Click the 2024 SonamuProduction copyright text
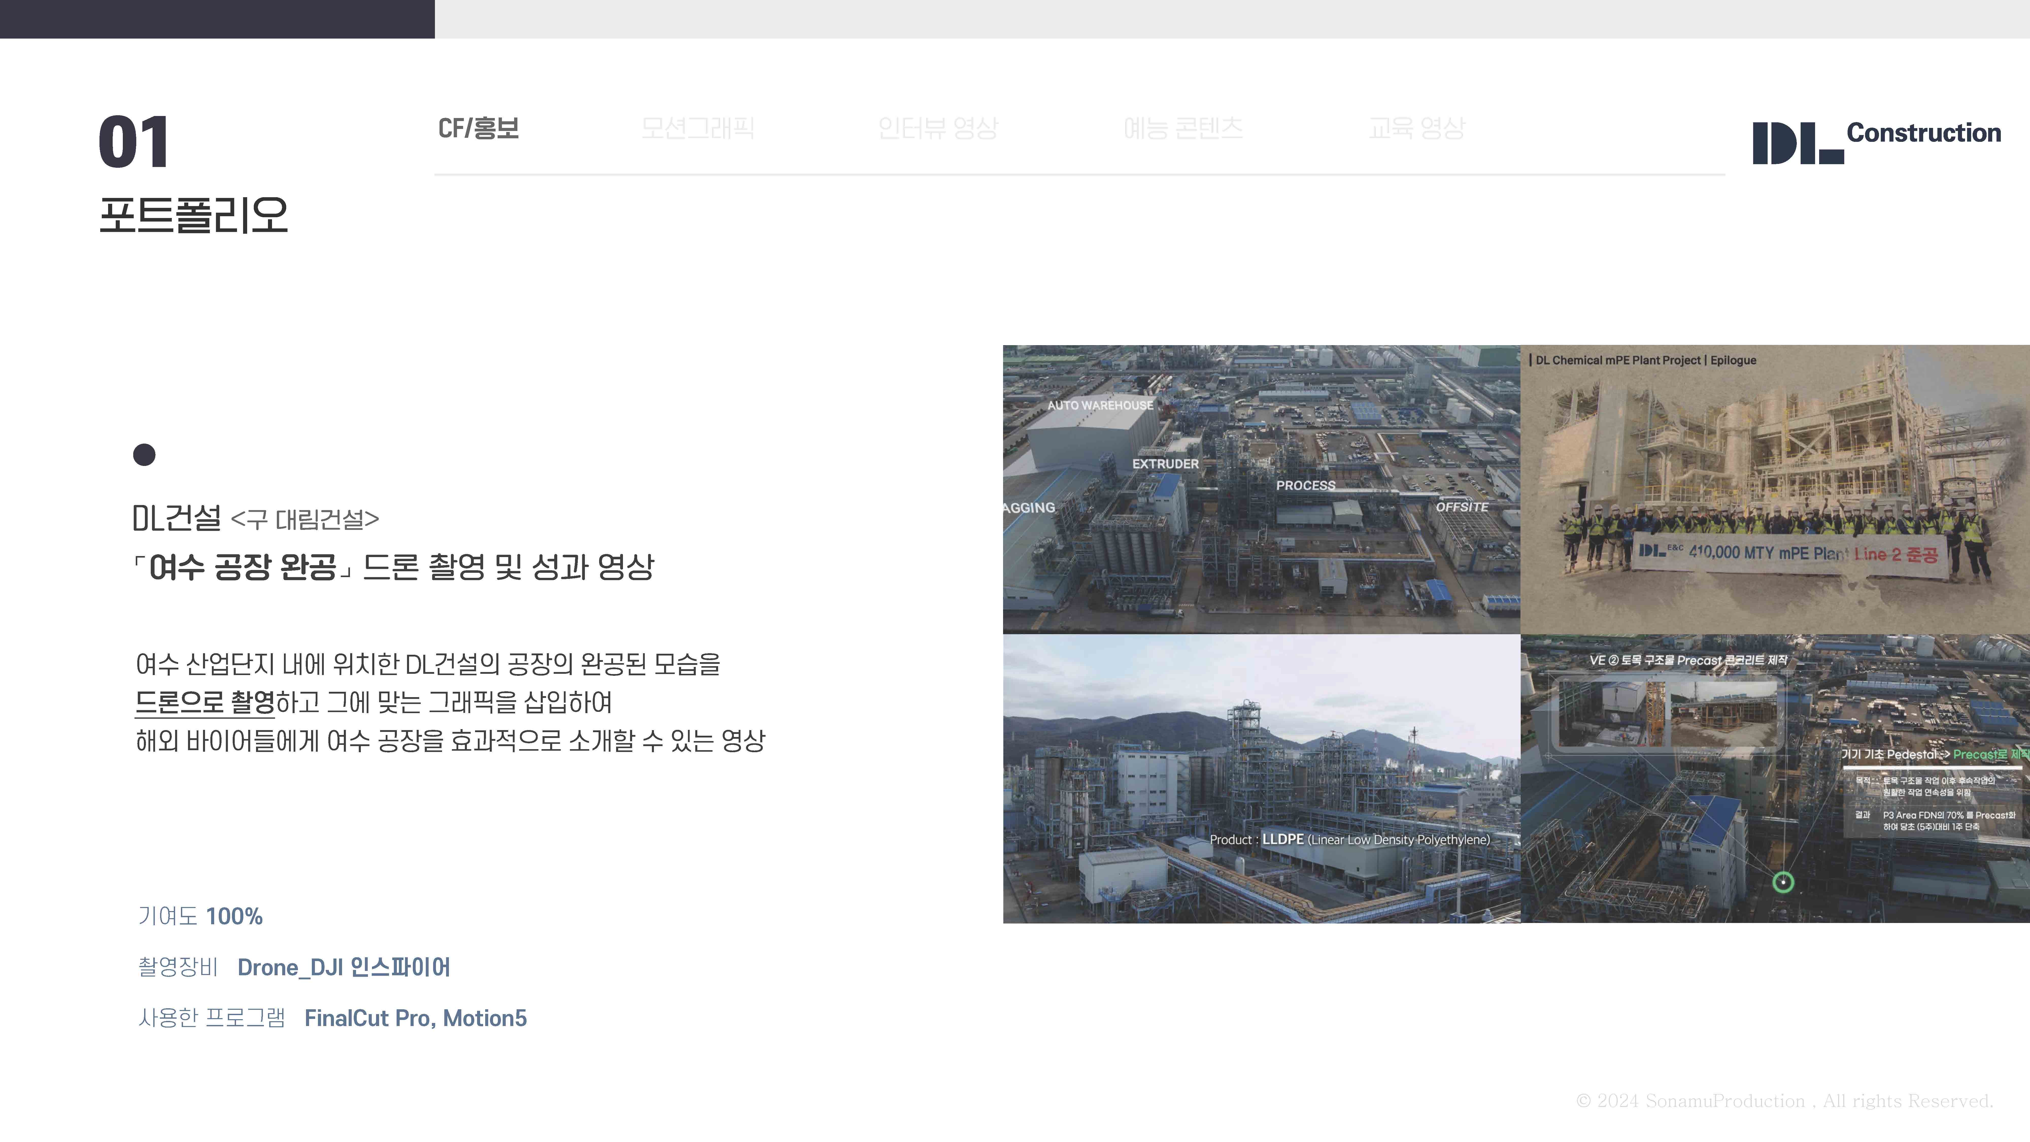Viewport: 2030px width, 1142px height. pyautogui.click(x=1785, y=1101)
